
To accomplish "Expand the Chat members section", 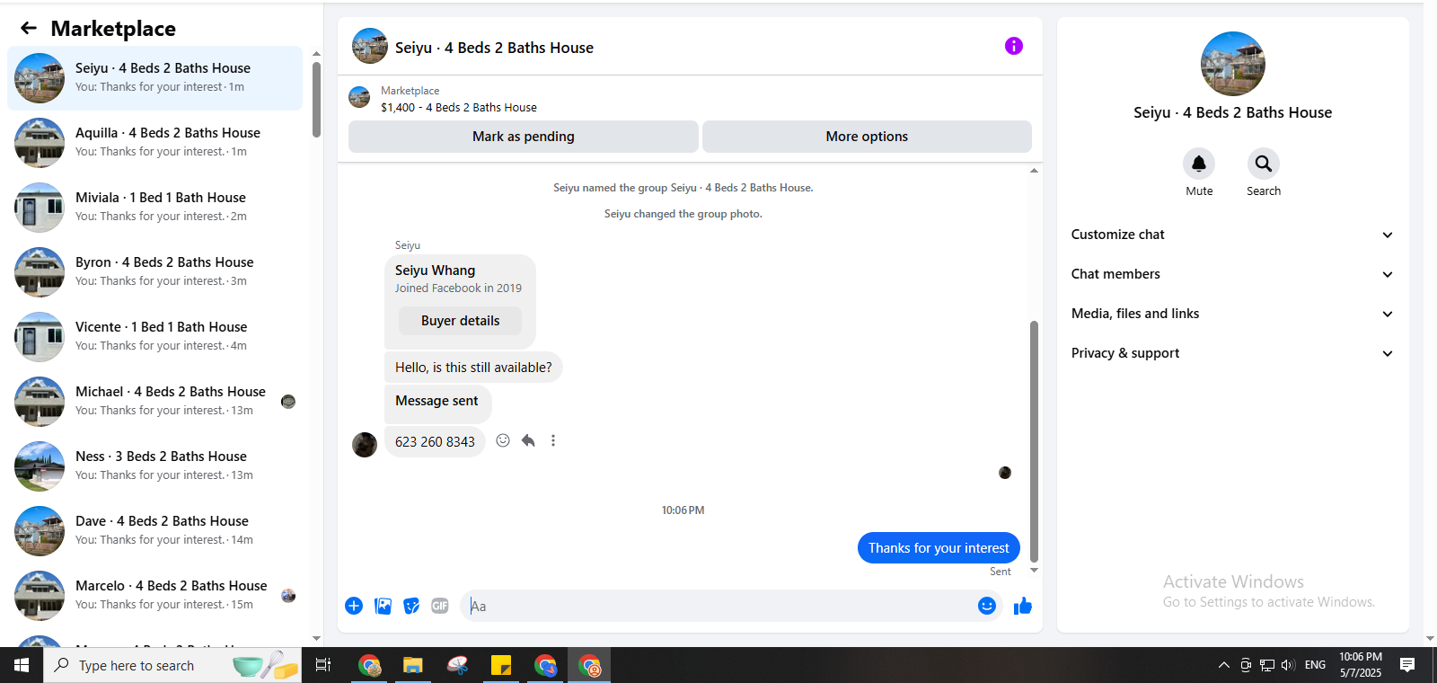I will [x=1232, y=274].
